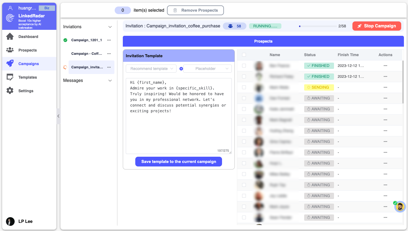Open the Recommend template dropdown
The width and height of the screenshot is (408, 231).
pyautogui.click(x=151, y=69)
